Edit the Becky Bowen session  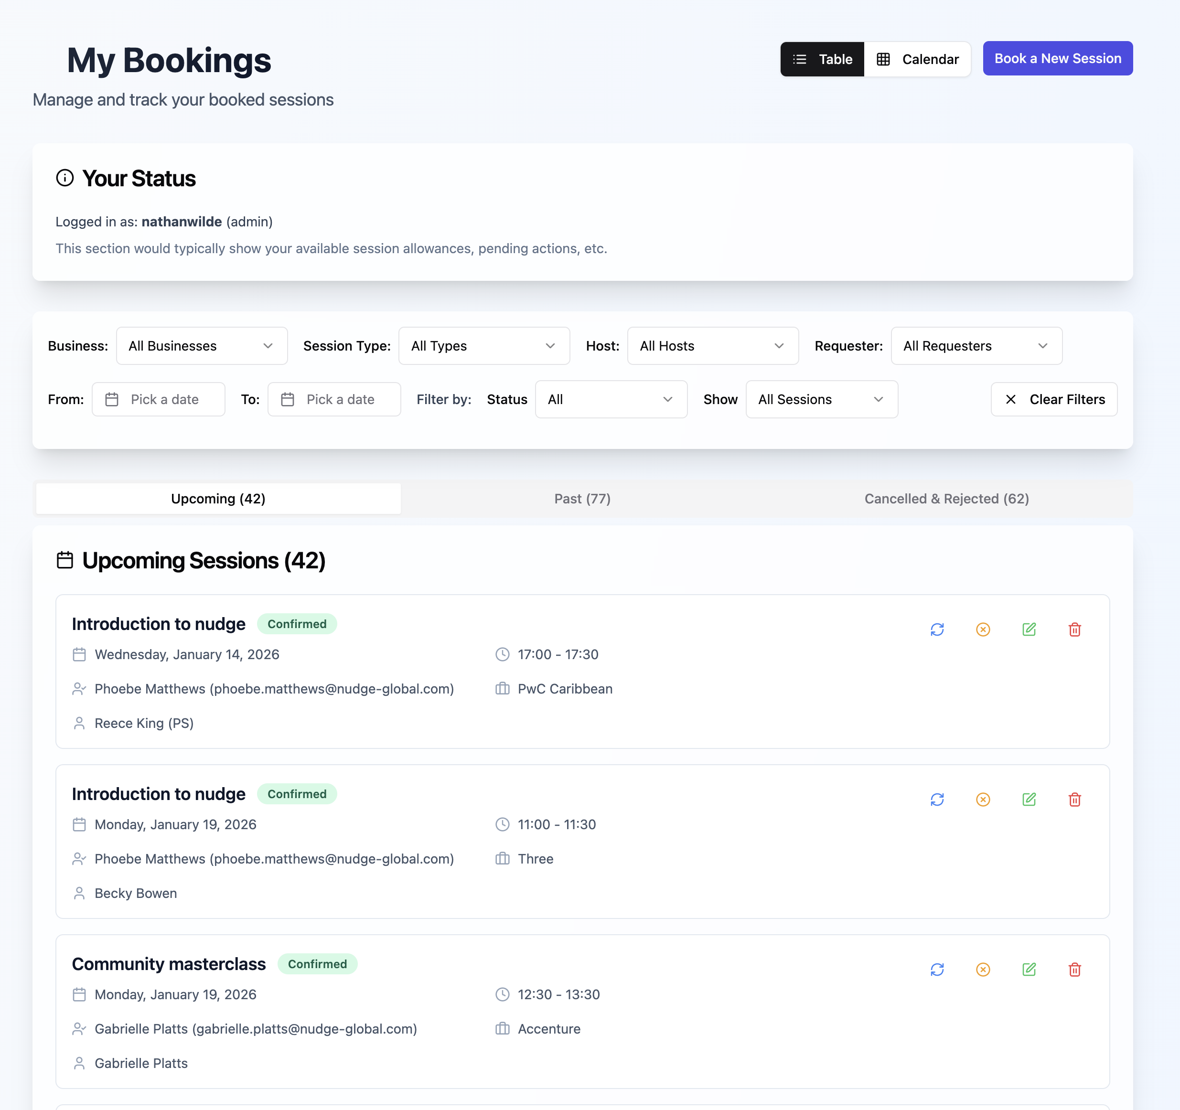coord(1029,800)
